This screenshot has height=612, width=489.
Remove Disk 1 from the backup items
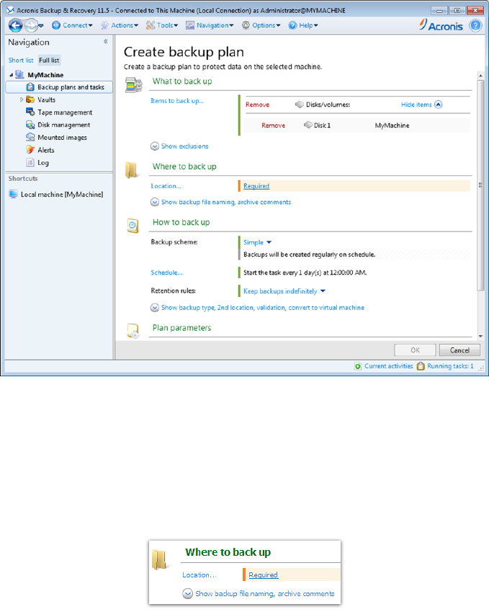(x=274, y=125)
